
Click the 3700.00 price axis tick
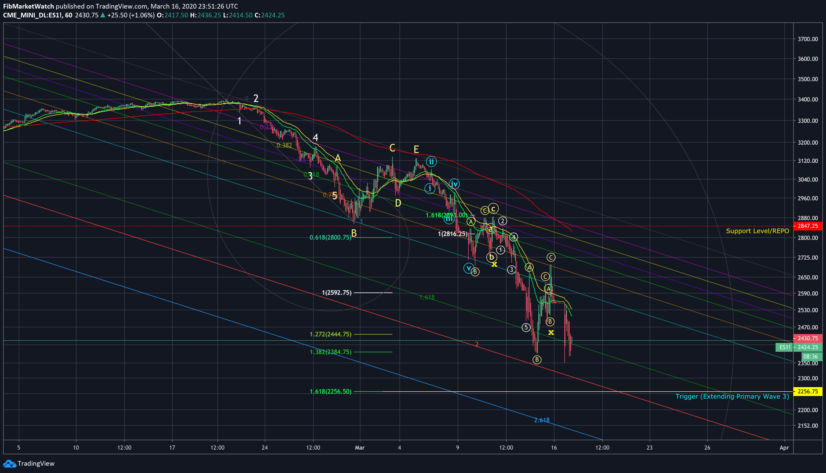point(808,39)
